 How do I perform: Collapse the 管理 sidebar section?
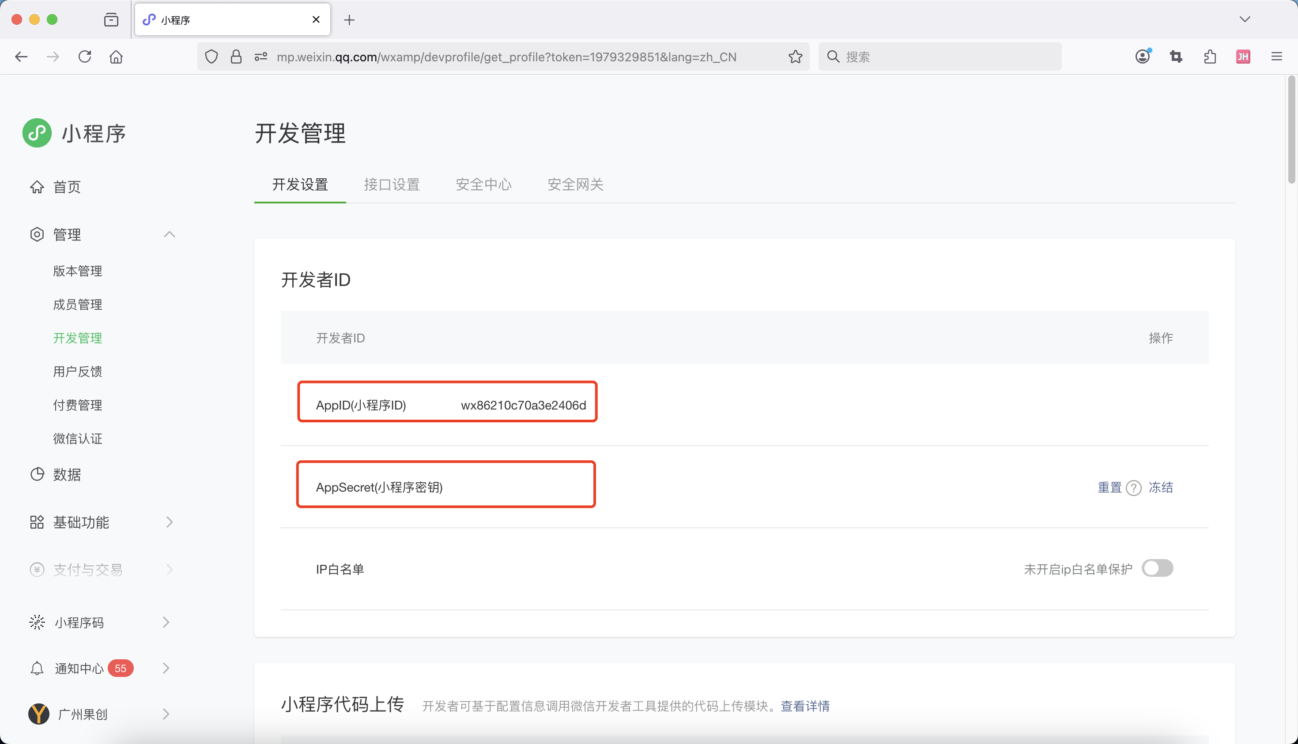[x=169, y=235]
